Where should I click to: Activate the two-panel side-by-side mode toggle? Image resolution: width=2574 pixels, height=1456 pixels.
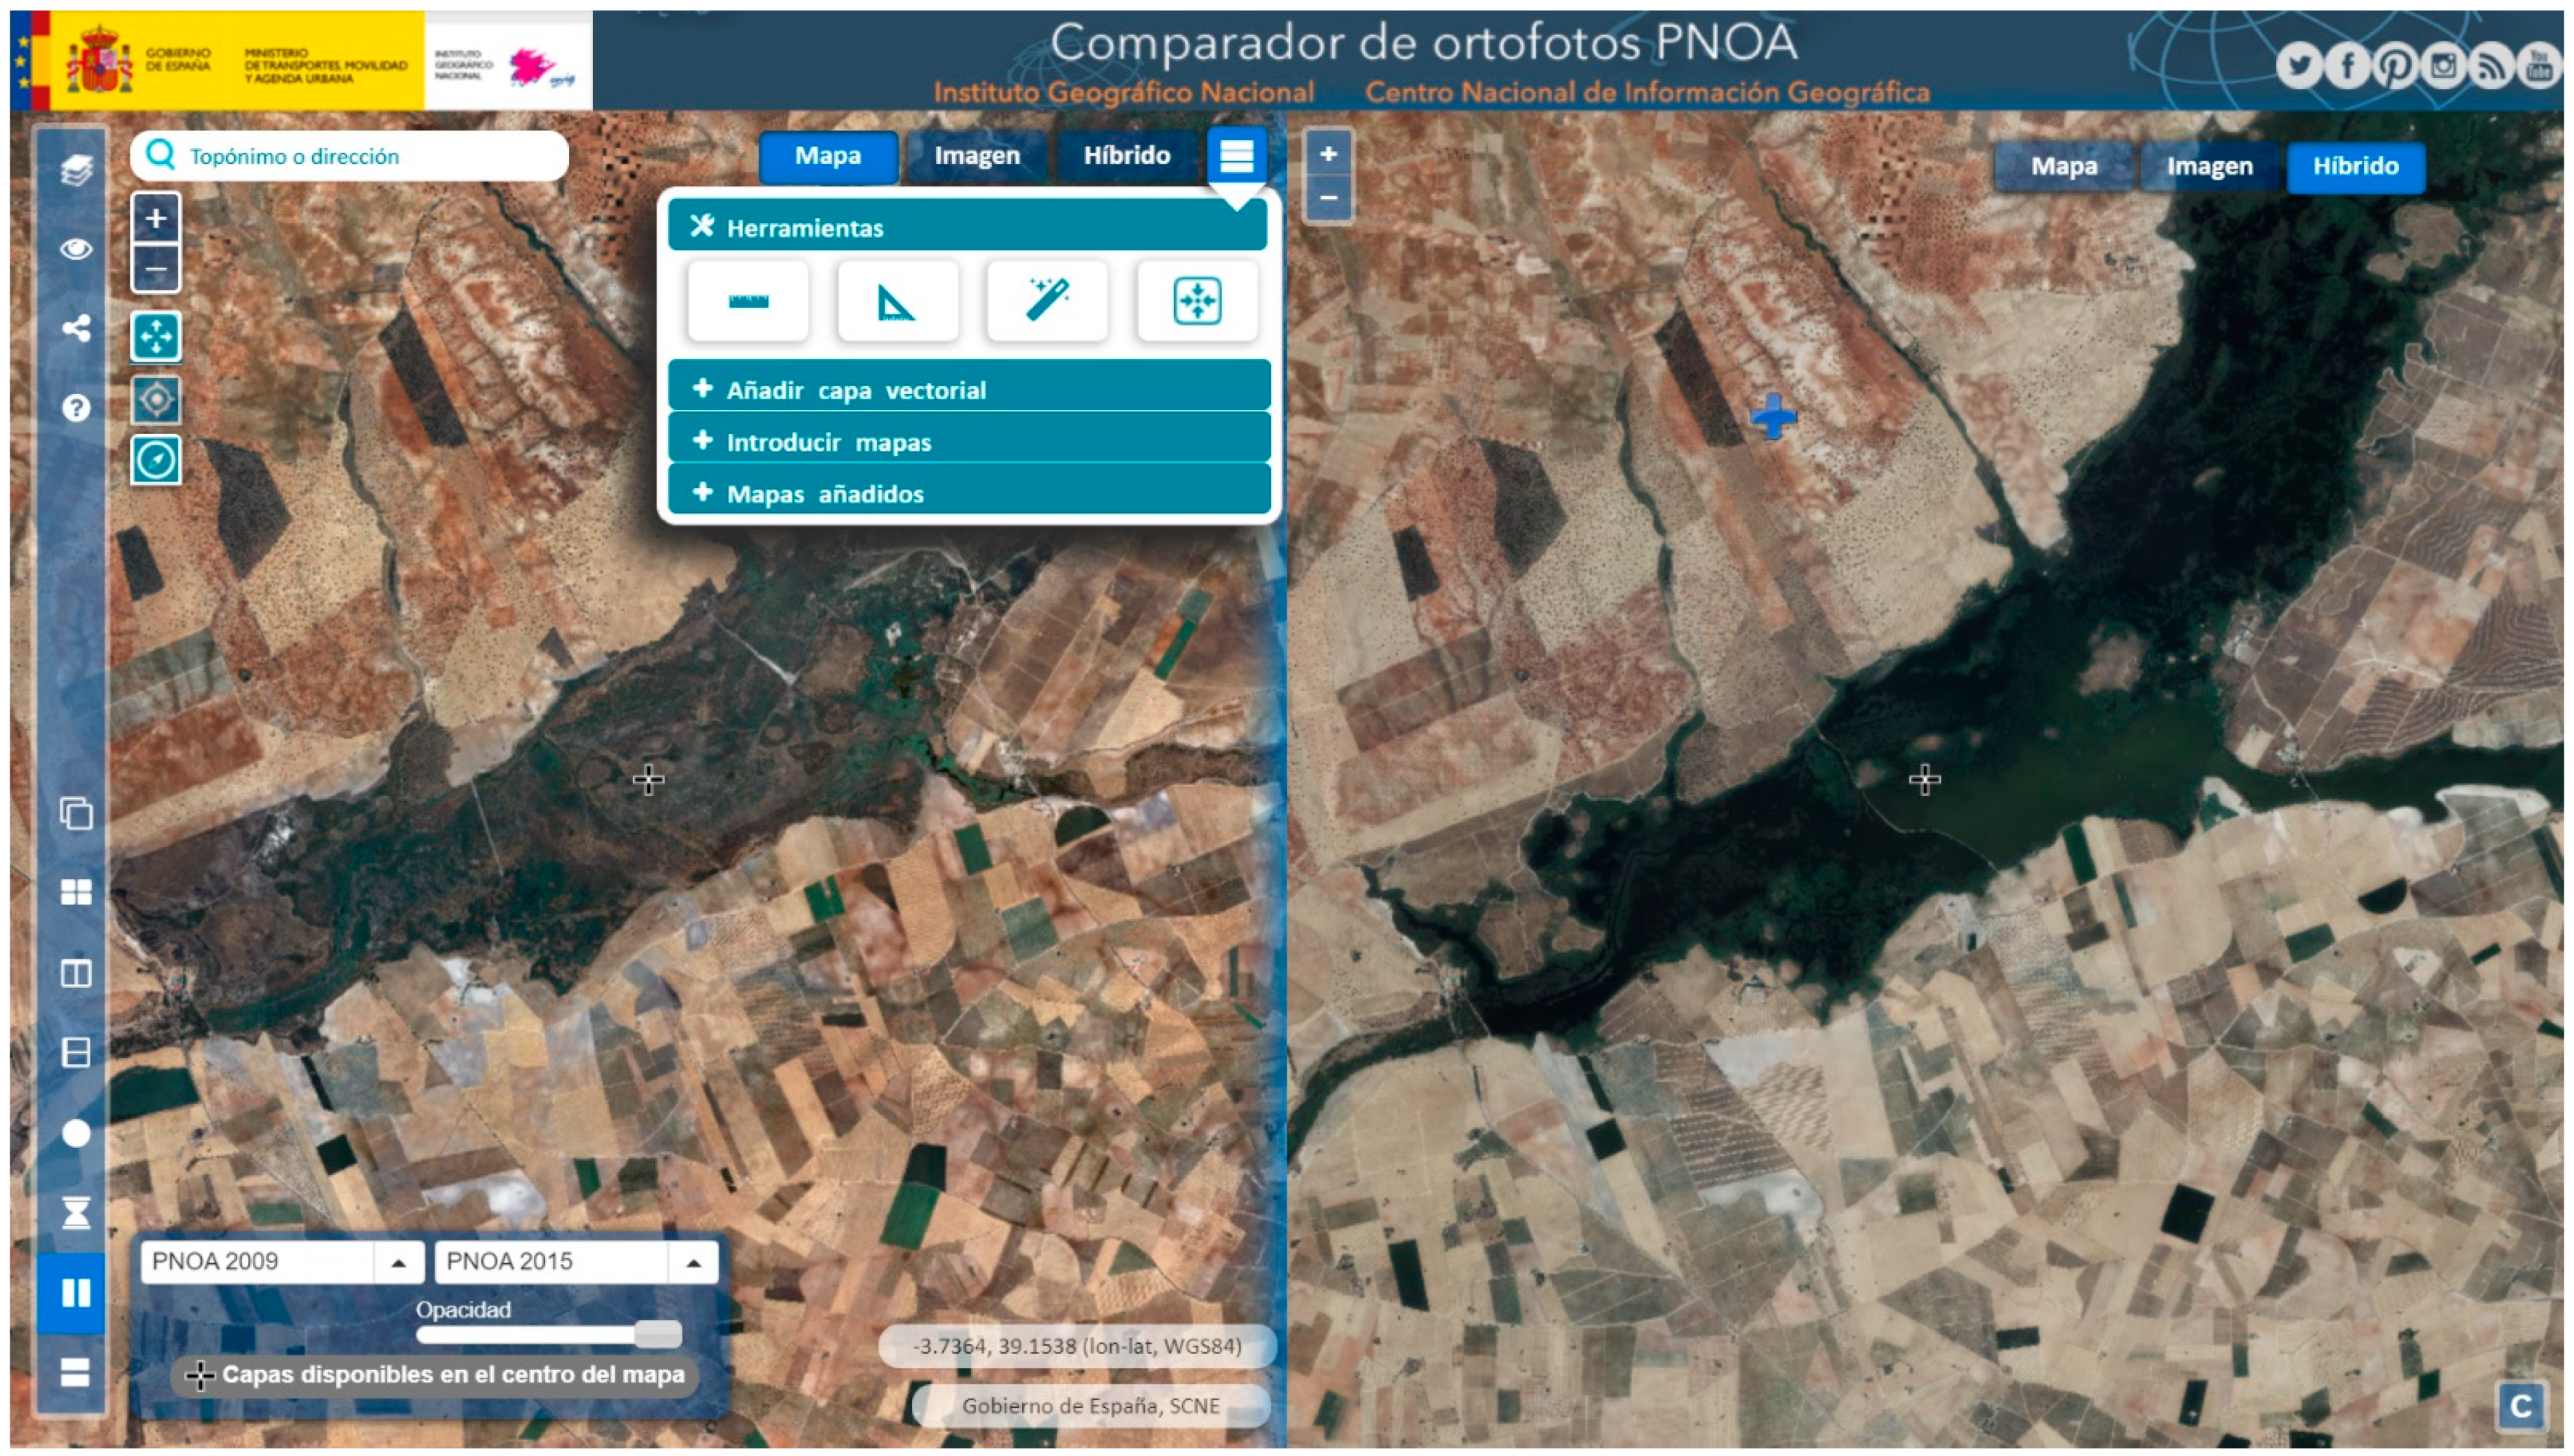[75, 1292]
